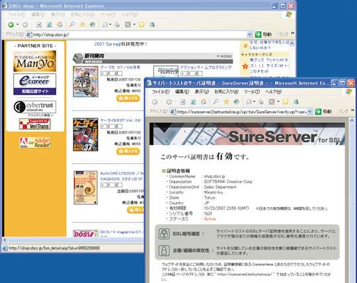Open Mail dropdown arrow in SBCr shop toolbar
357x283 pixels.
[x=110, y=24]
